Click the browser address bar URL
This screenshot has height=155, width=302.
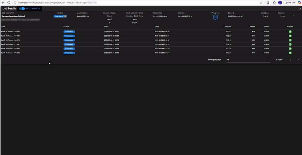(x=58, y=3)
